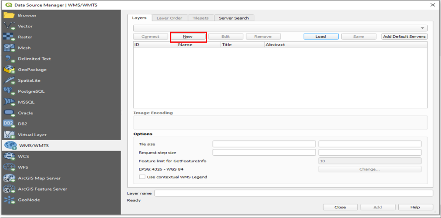Click the GeoNode snowflake icon

coord(9,200)
